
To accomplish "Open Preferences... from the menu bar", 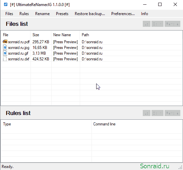I will (x=123, y=14).
